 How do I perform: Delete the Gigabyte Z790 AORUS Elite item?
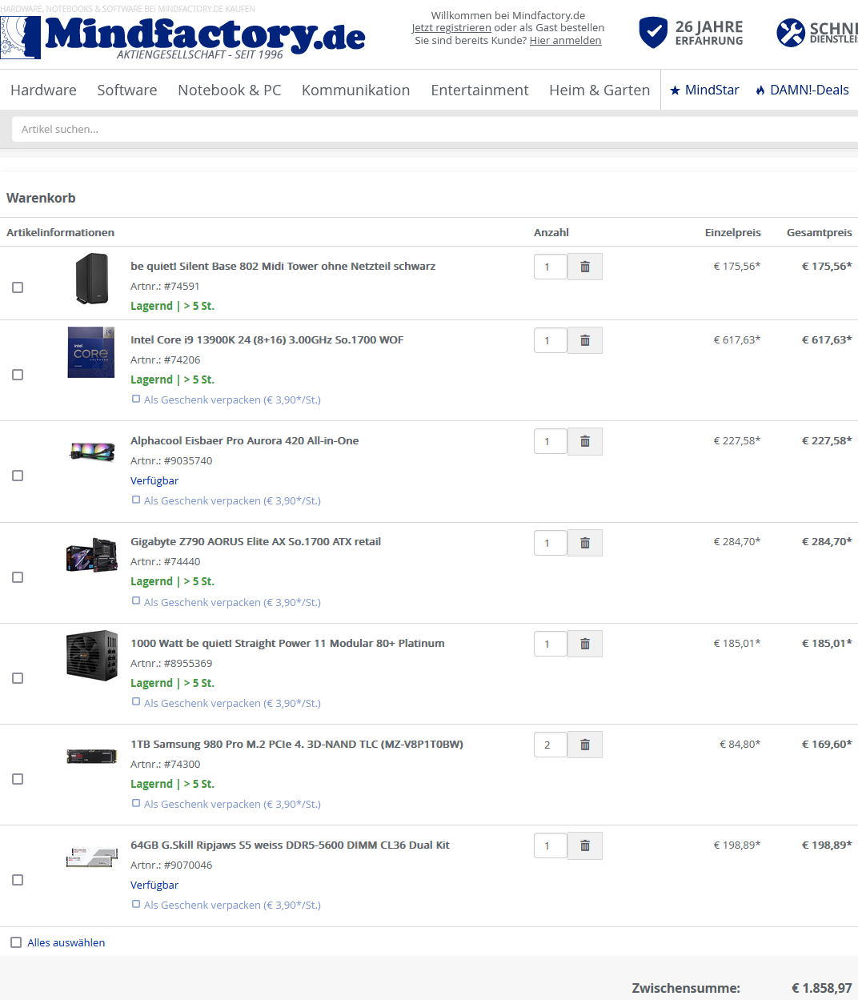click(x=585, y=543)
